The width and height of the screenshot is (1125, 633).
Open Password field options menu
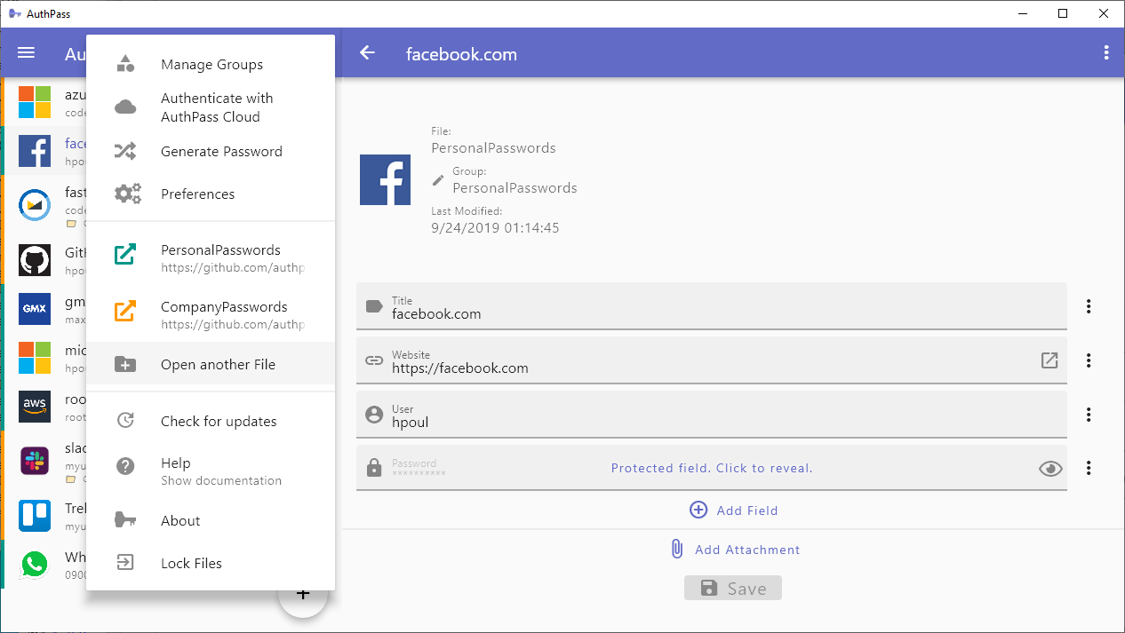point(1089,468)
